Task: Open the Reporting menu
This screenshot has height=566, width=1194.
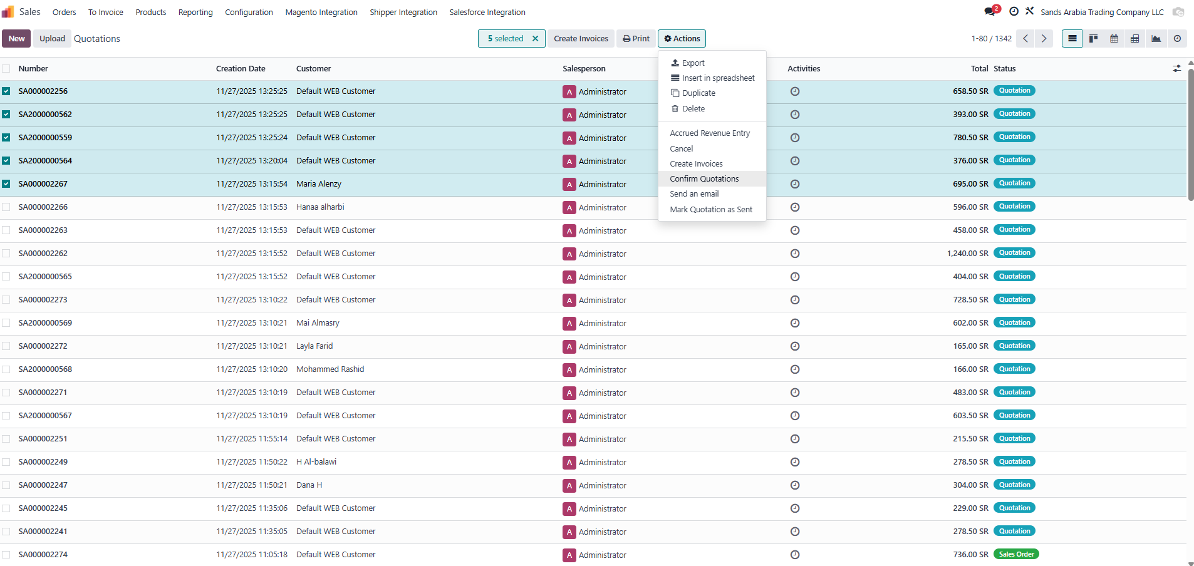Action: pos(195,12)
